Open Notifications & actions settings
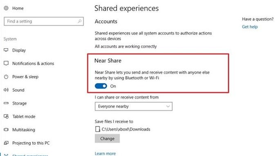 point(33,64)
